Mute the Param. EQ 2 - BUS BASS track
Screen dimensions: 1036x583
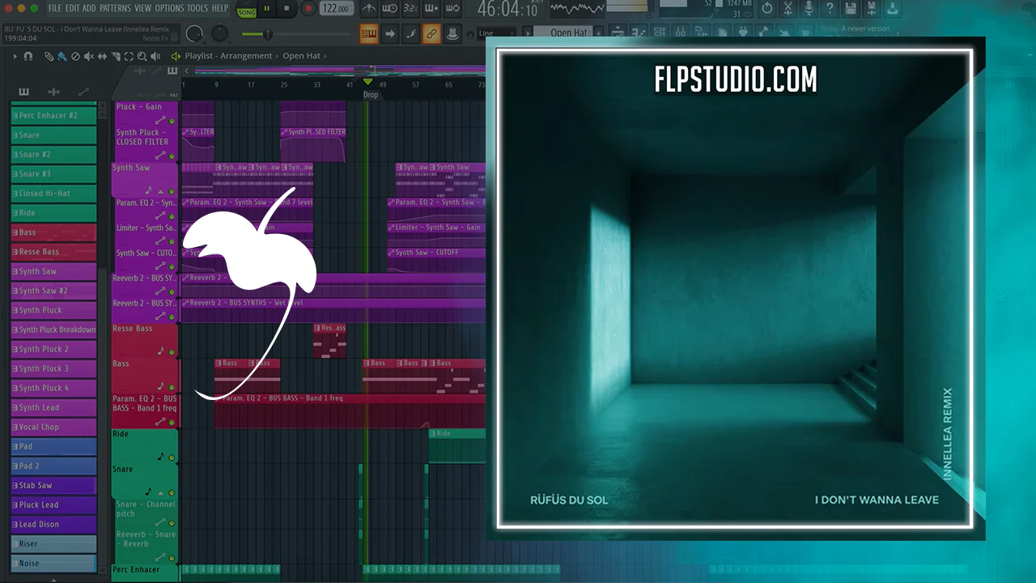(x=172, y=422)
